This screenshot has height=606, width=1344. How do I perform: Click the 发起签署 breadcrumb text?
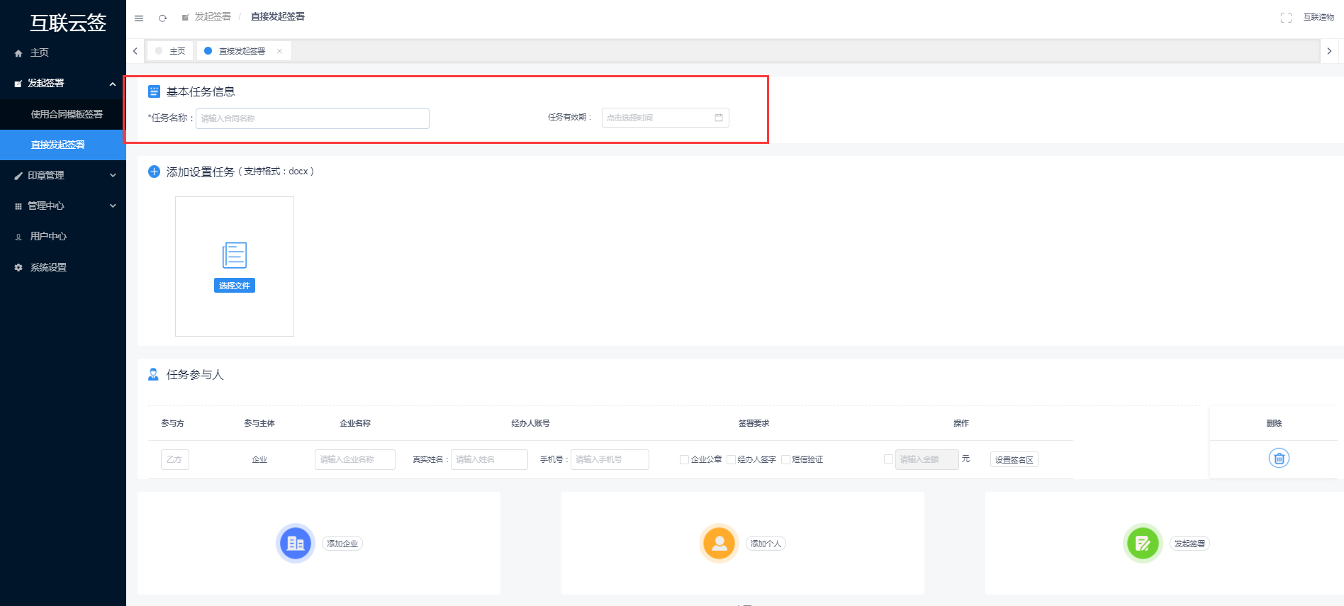point(213,17)
